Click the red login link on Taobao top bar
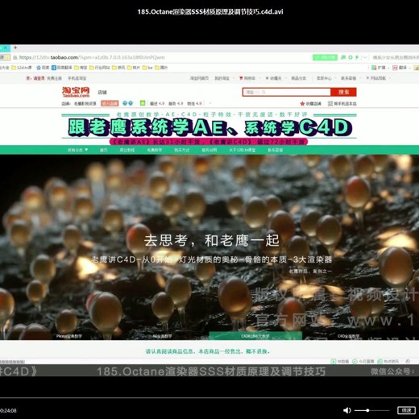The height and width of the screenshot is (419, 419). [39, 78]
